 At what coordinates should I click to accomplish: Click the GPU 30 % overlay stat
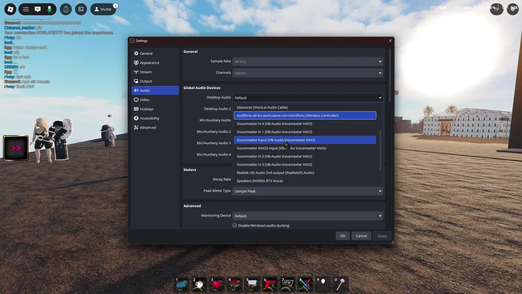coord(462,8)
